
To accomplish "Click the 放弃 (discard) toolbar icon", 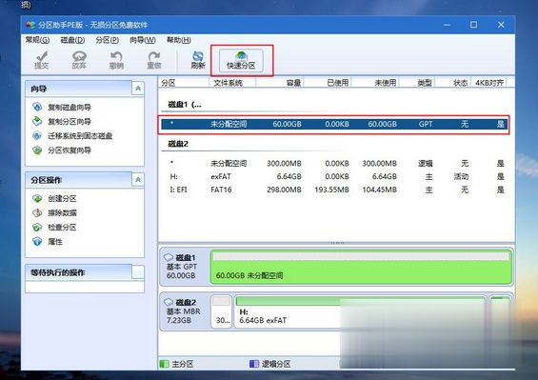I will tap(79, 60).
